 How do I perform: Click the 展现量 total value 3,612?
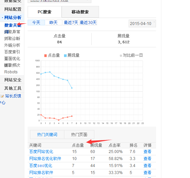(x=124, y=42)
